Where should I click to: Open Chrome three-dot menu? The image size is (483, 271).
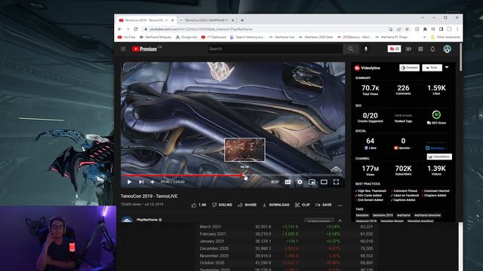pyautogui.click(x=457, y=29)
